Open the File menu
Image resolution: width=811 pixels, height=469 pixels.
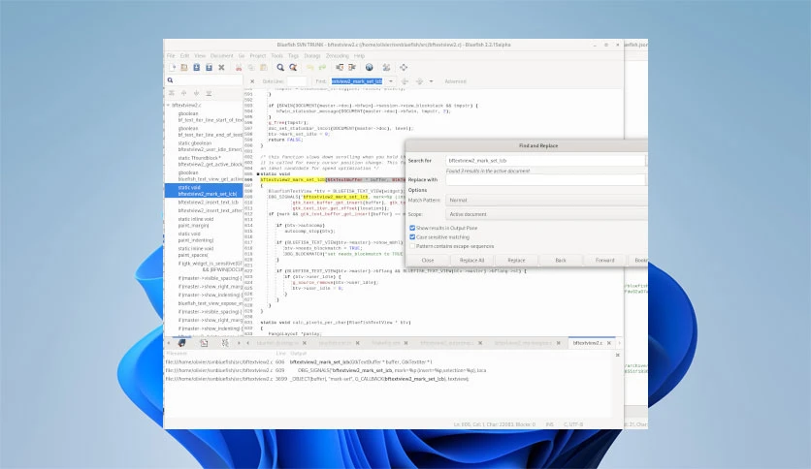[171, 56]
